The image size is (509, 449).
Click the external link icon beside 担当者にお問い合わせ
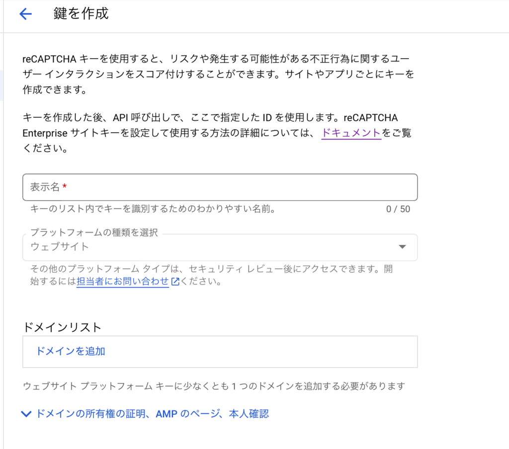coord(174,282)
